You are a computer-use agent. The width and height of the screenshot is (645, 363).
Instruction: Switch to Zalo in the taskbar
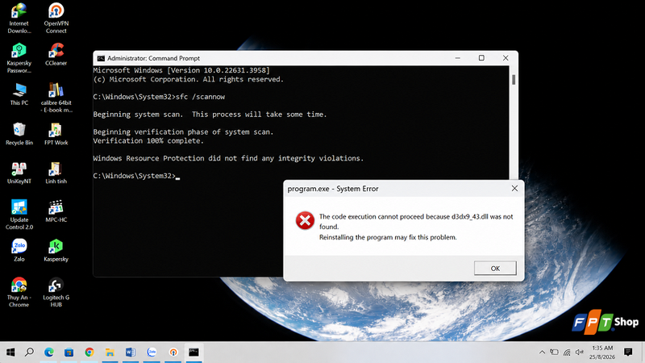(152, 353)
